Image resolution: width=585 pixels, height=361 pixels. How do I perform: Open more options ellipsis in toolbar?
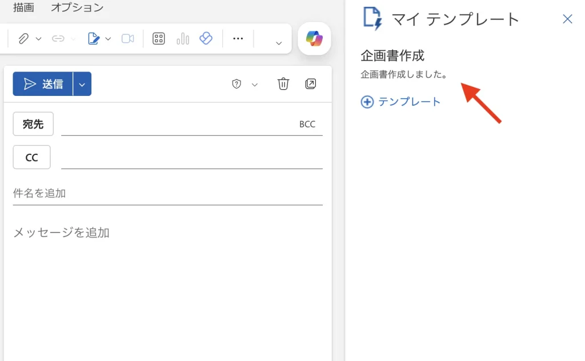point(238,39)
